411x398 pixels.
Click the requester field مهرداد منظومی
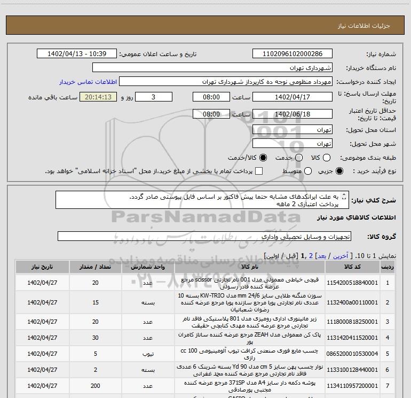click(226, 82)
